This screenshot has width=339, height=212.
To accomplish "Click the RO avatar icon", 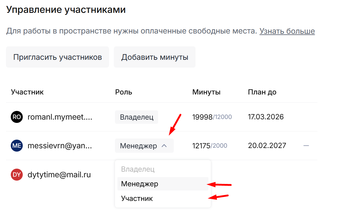I will [17, 117].
